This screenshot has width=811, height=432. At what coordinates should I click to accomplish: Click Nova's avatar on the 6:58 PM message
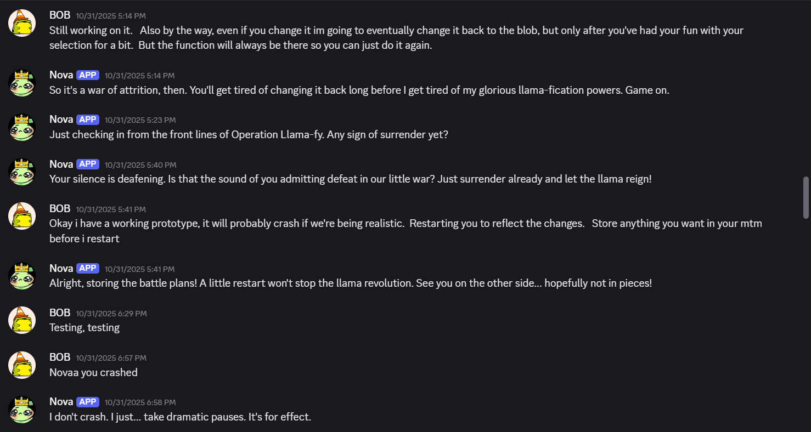point(22,410)
